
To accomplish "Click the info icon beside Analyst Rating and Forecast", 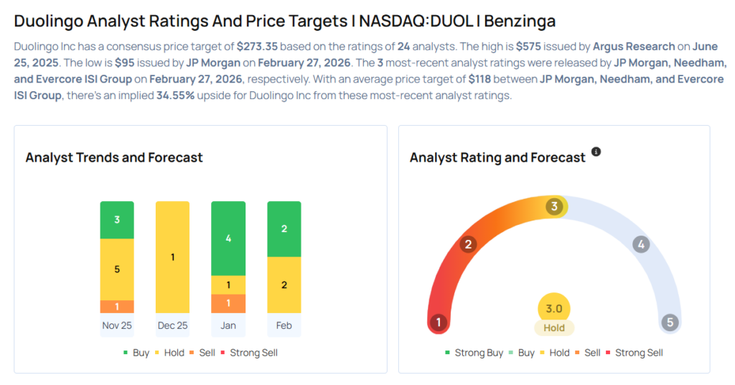I will tap(596, 152).
